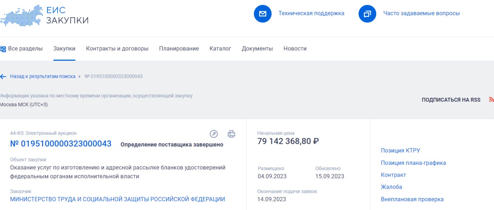Jump to Позиция КТРУ link
494x210 pixels.
click(400, 151)
